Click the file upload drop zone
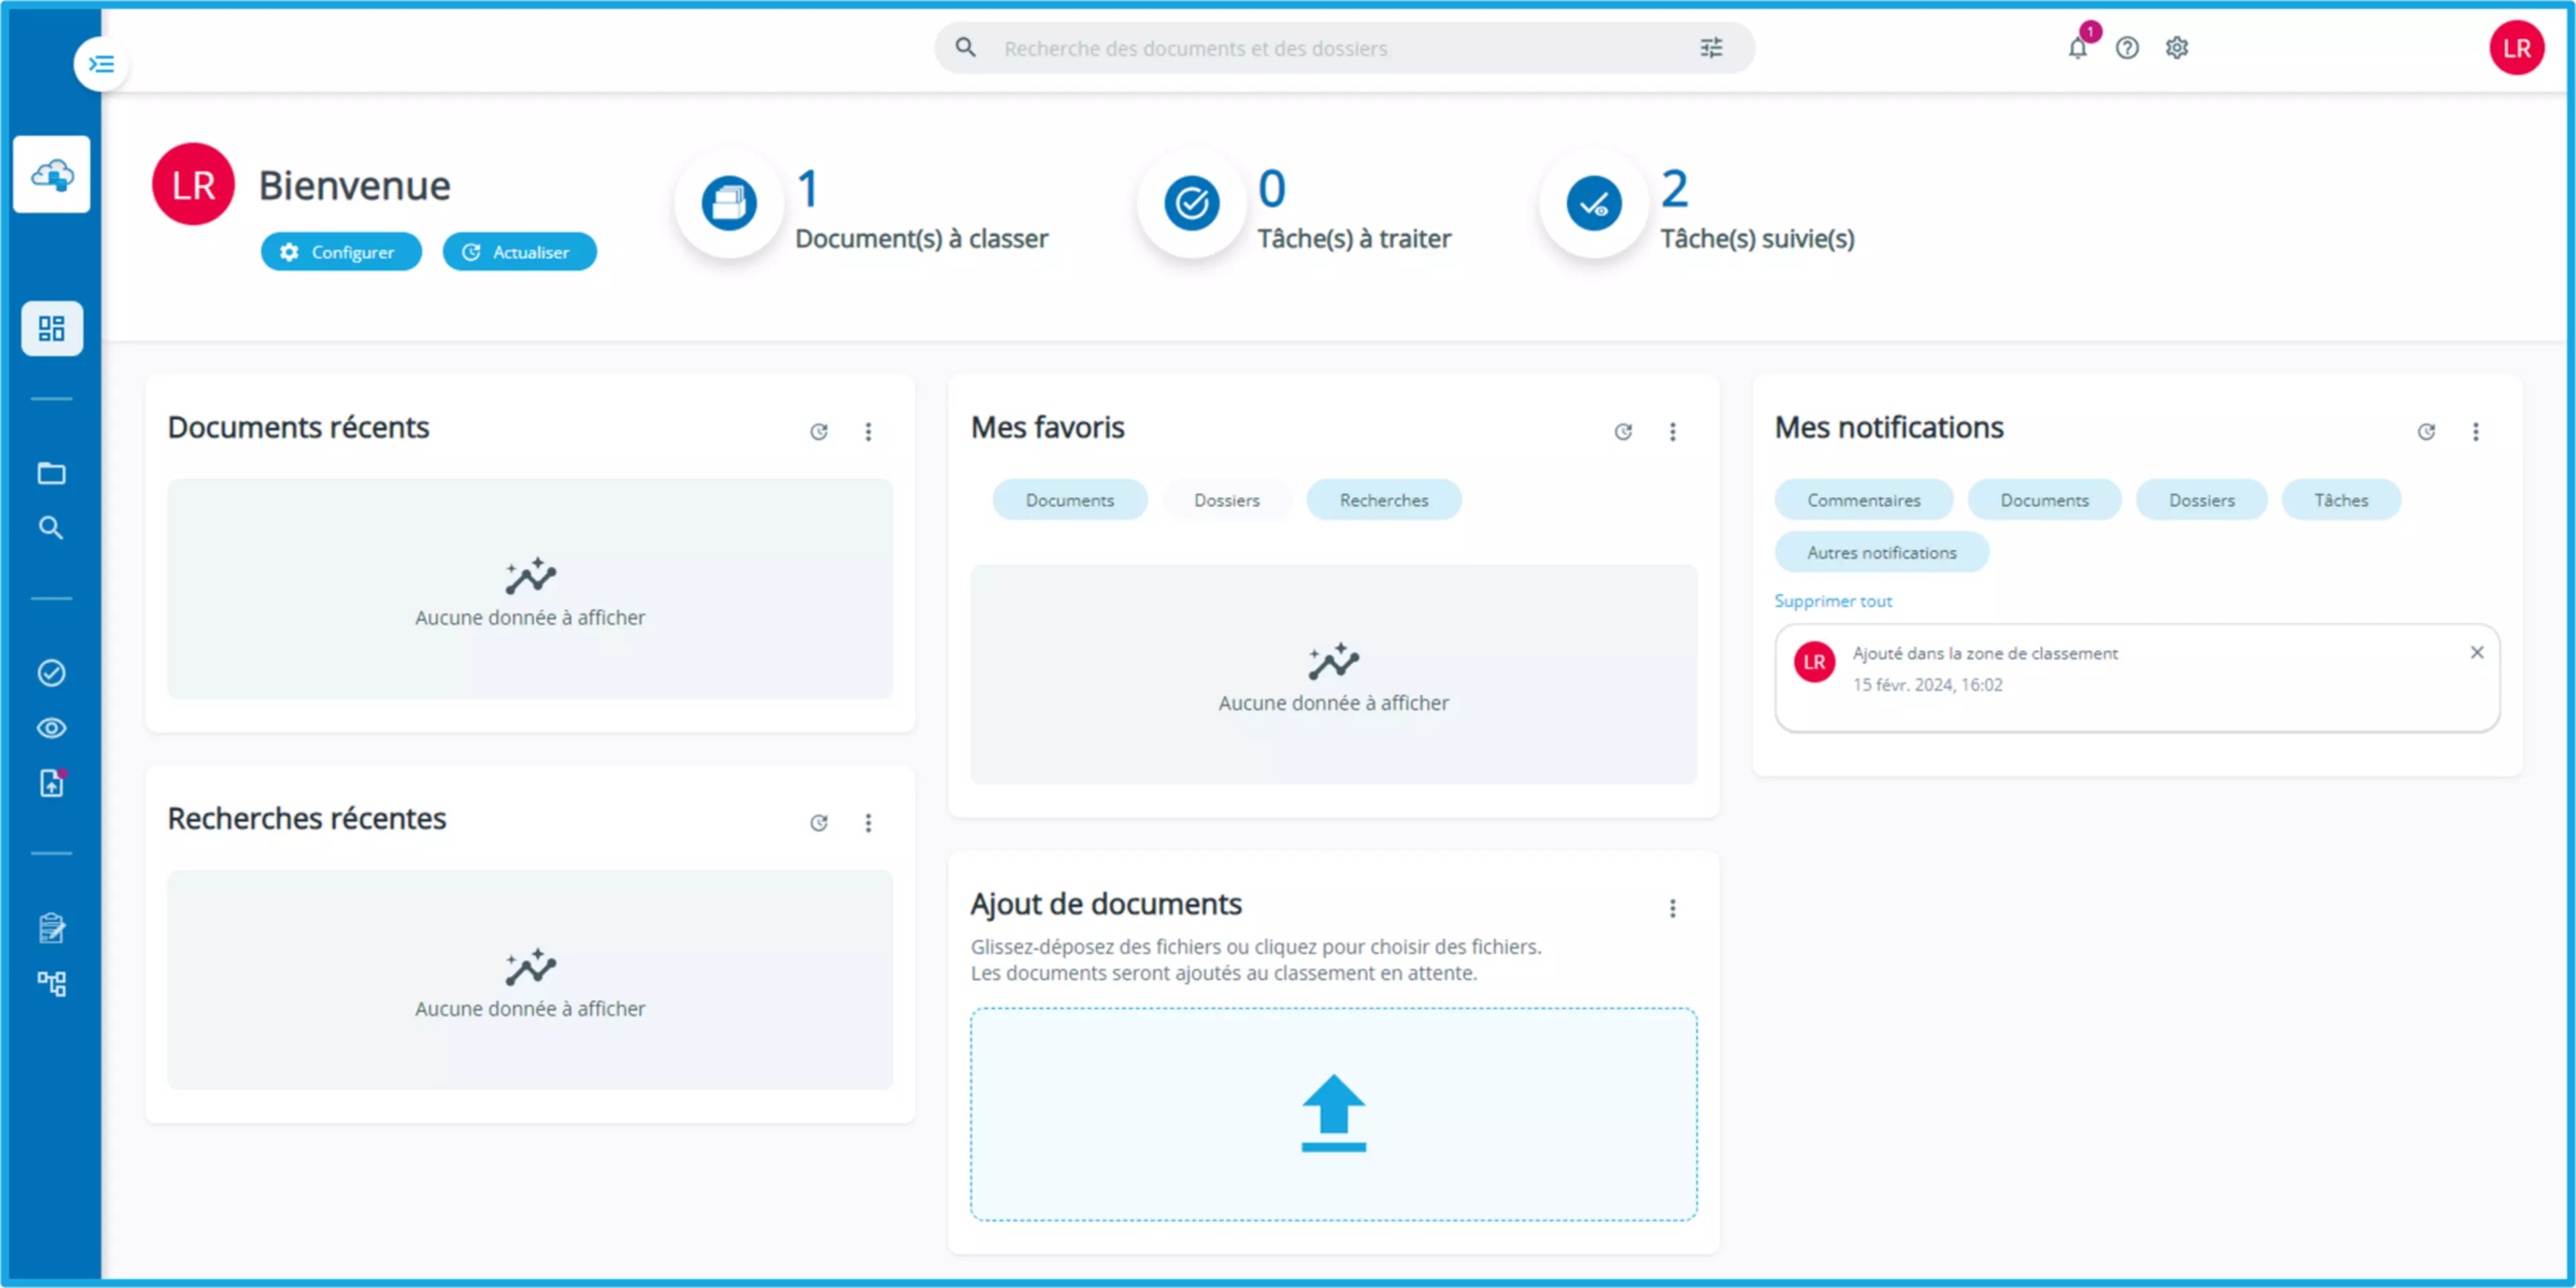Image resolution: width=2576 pixels, height=1288 pixels. pos(1333,1114)
